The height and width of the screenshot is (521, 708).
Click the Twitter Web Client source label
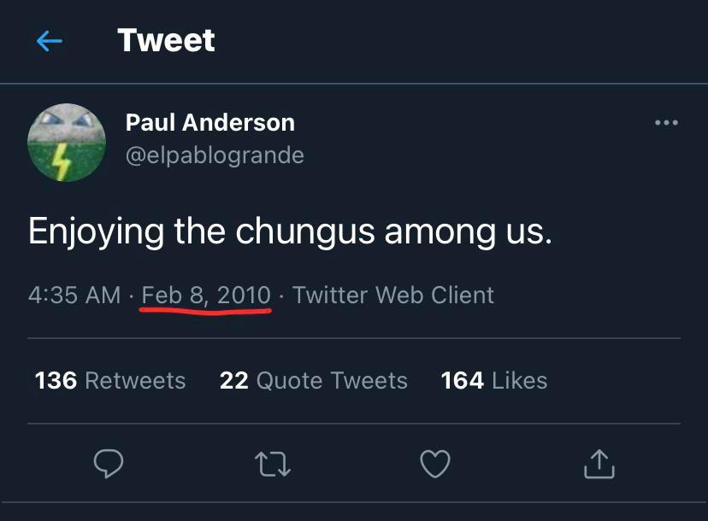tap(392, 296)
